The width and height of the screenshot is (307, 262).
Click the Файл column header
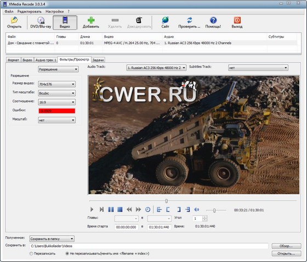(x=30, y=37)
